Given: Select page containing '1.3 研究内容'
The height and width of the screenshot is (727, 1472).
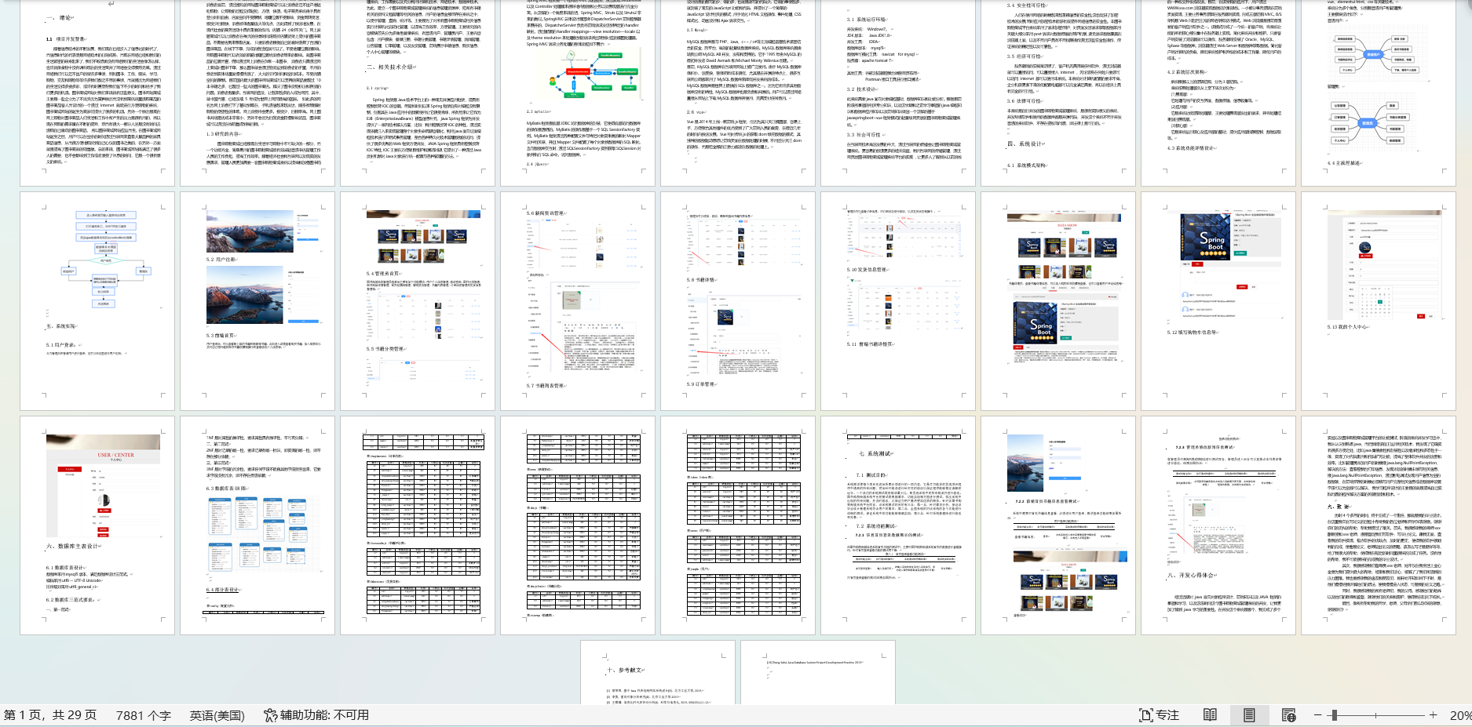Looking at the screenshot, I should (x=258, y=93).
